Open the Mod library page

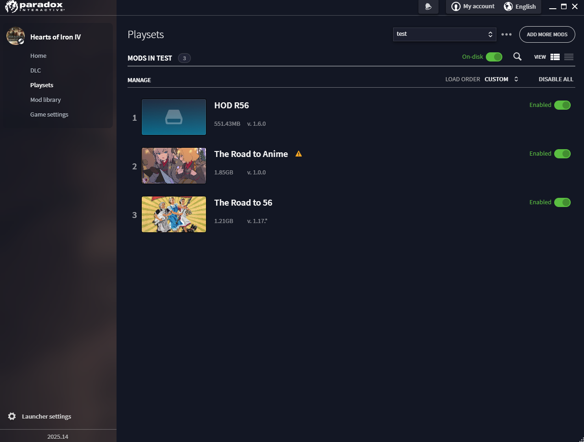(x=45, y=100)
